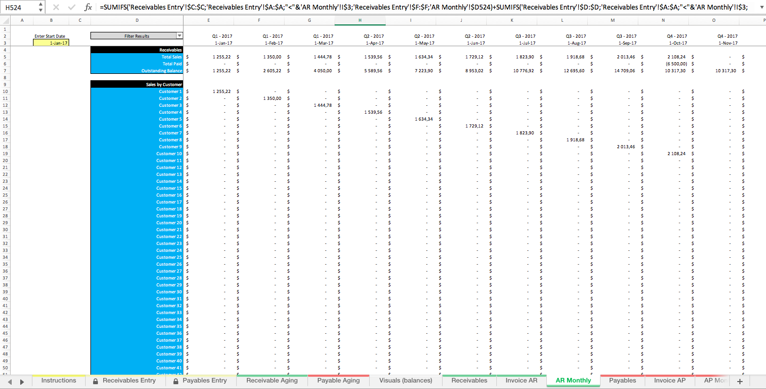
Task: Select the AR Monthly sheet tab
Action: (573, 380)
